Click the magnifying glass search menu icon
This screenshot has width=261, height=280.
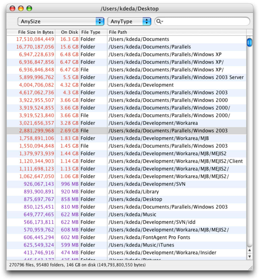[159, 21]
